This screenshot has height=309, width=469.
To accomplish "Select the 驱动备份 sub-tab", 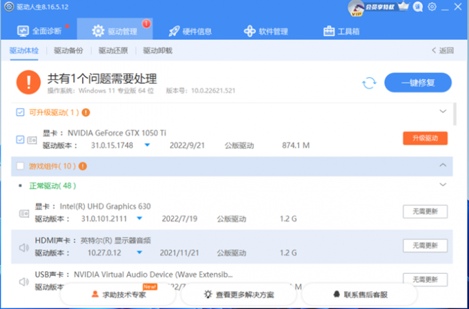I will pos(68,50).
